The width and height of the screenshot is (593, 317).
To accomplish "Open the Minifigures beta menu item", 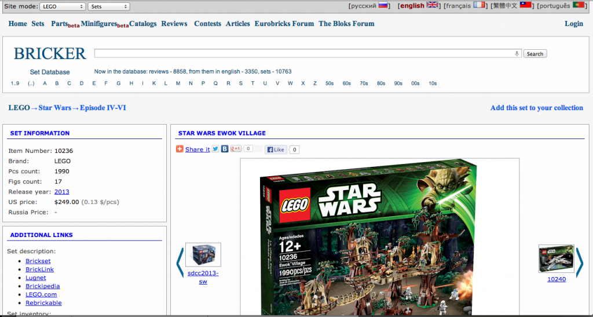I will click(105, 24).
